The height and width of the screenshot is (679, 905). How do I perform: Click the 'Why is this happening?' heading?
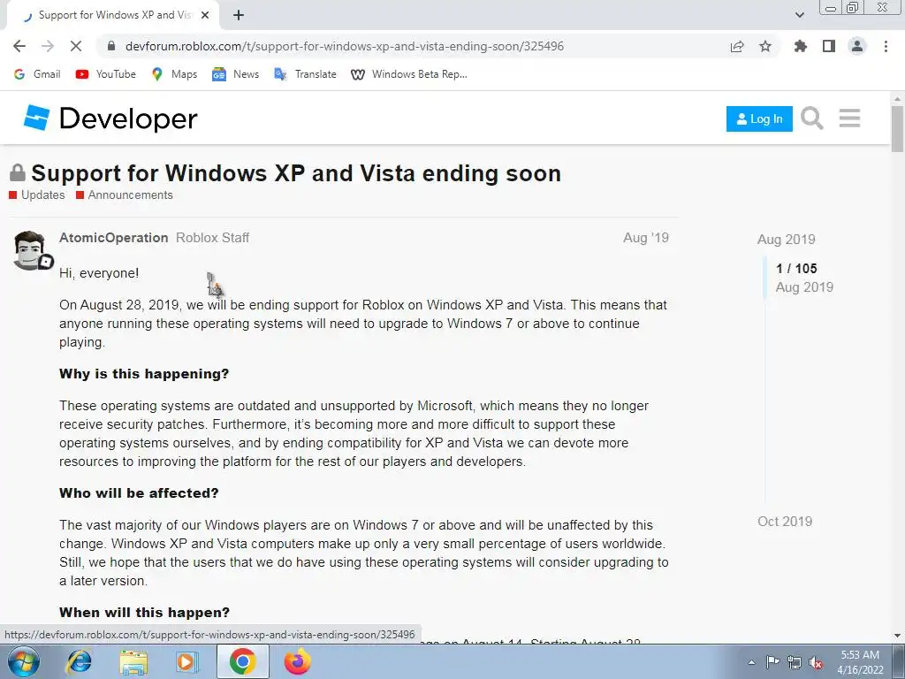coord(144,374)
